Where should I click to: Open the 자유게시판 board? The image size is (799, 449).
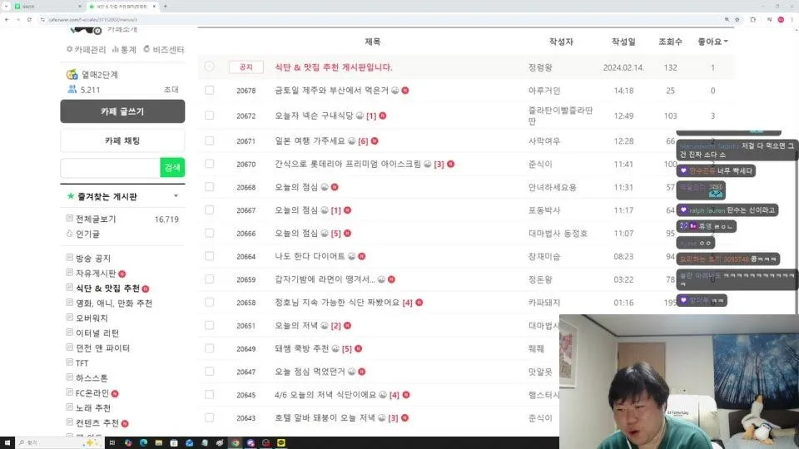pos(96,274)
